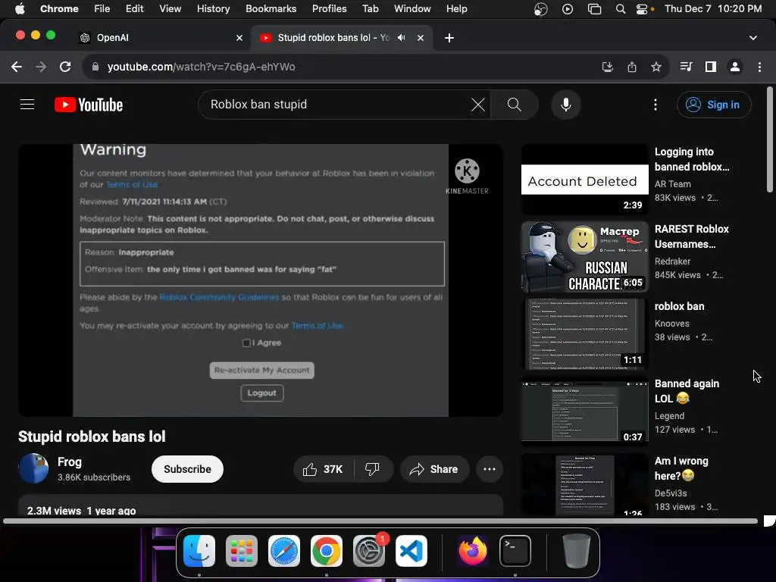
Task: Open media controls in the Chrome toolbar
Action: pyautogui.click(x=686, y=67)
